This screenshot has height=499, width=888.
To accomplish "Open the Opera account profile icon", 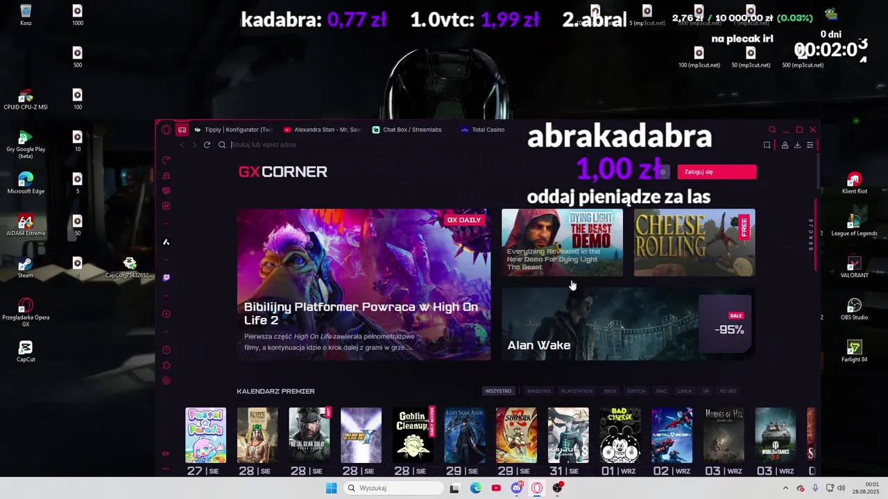I will tap(785, 145).
